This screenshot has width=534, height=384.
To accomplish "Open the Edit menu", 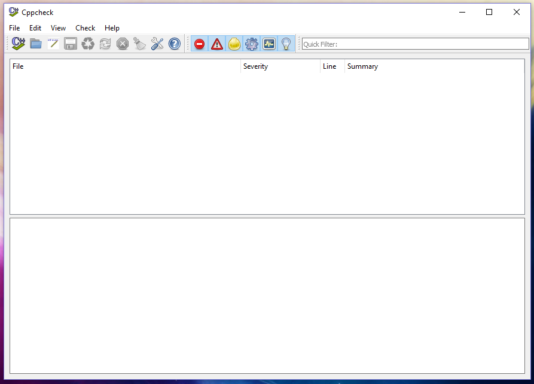I will [35, 28].
